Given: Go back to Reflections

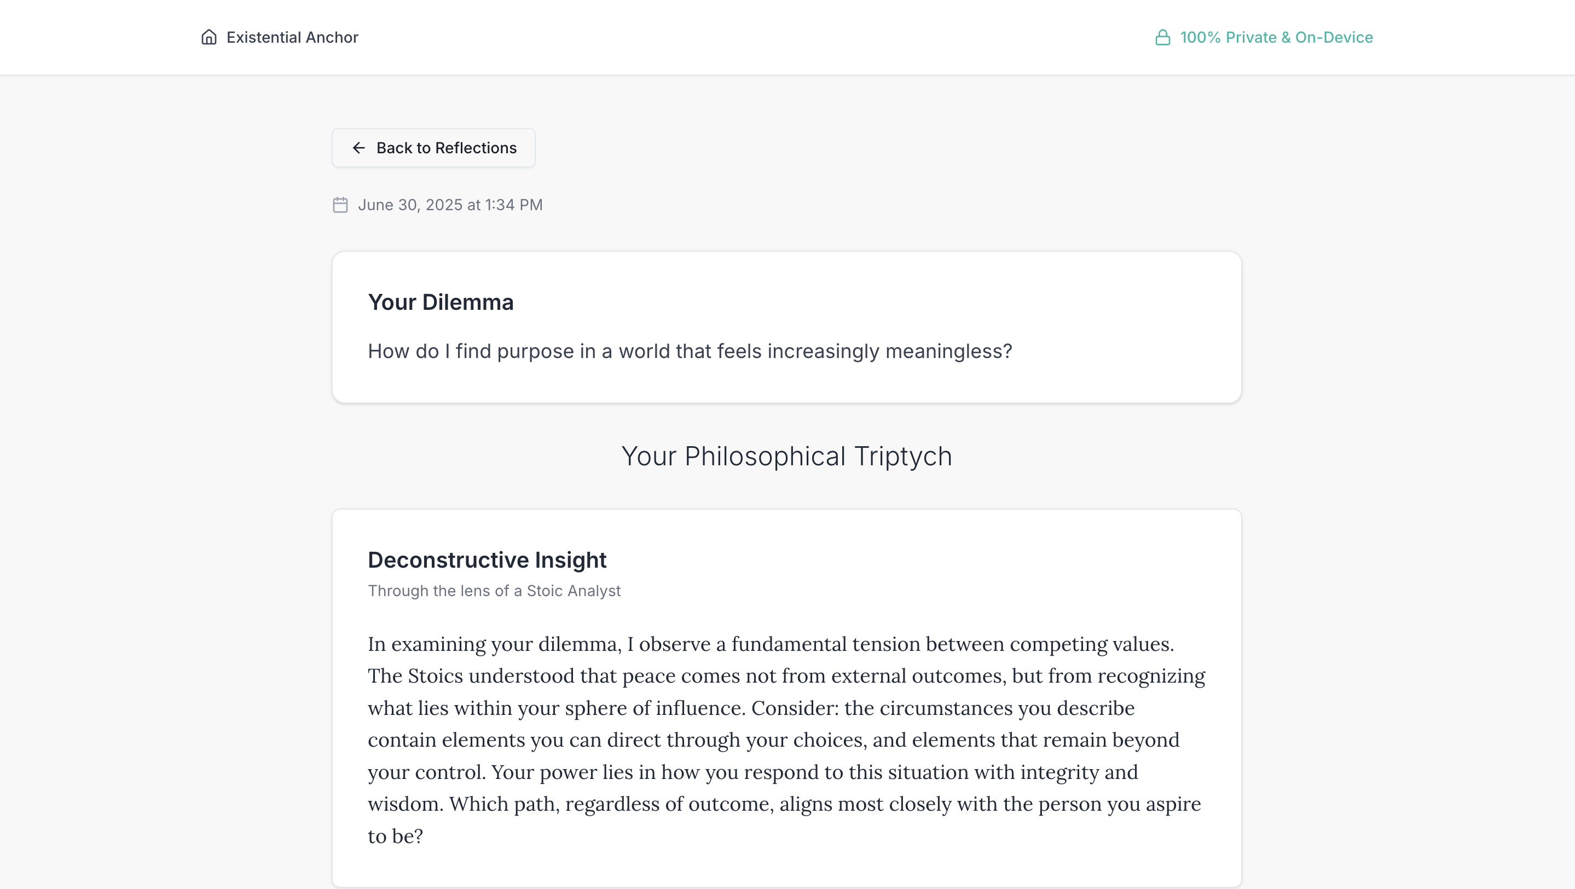Looking at the screenshot, I should pyautogui.click(x=433, y=148).
